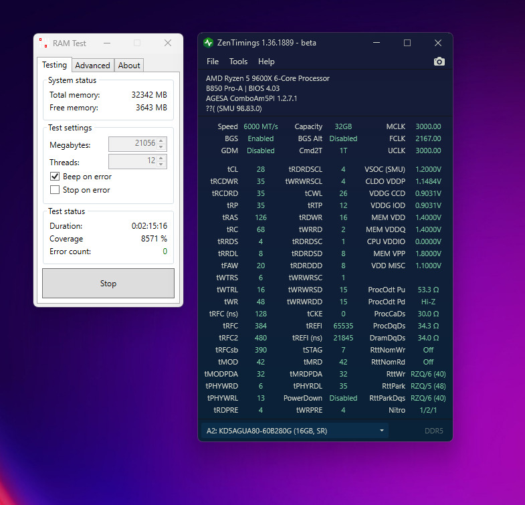Click the GDM Disabled value
525x505 pixels.
pos(261,150)
